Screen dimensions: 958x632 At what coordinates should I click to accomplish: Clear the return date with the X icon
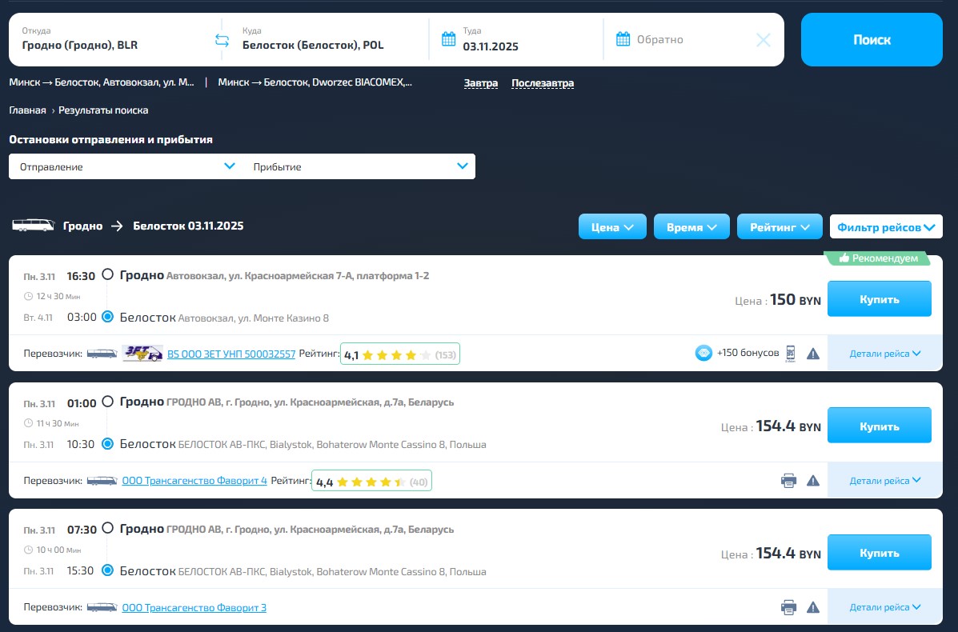pos(764,40)
